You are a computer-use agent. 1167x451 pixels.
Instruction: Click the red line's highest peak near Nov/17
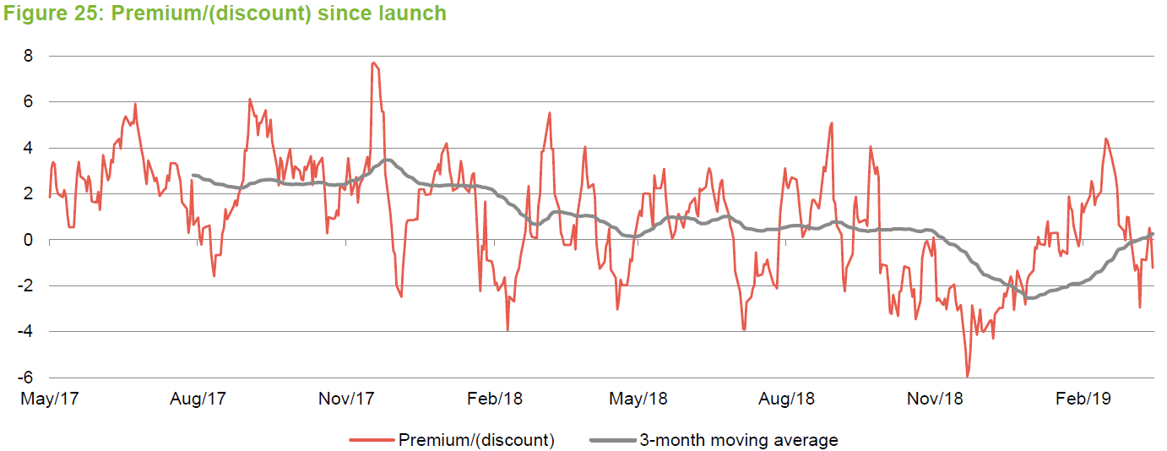tap(372, 63)
